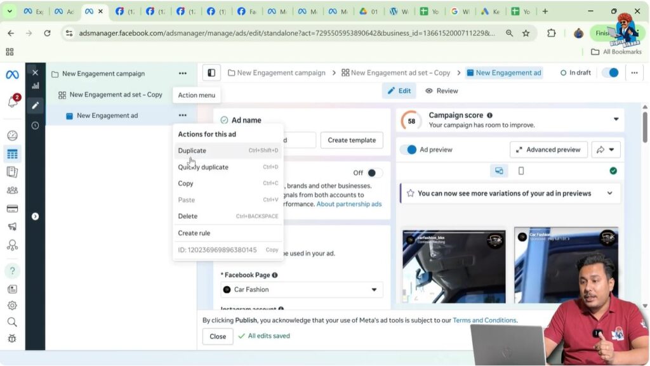The image size is (650, 366).
Task: Open Advanced preview
Action: 548,150
